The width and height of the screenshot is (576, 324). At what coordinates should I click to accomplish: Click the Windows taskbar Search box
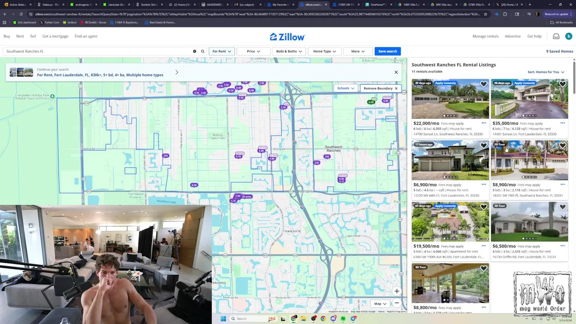254,319
